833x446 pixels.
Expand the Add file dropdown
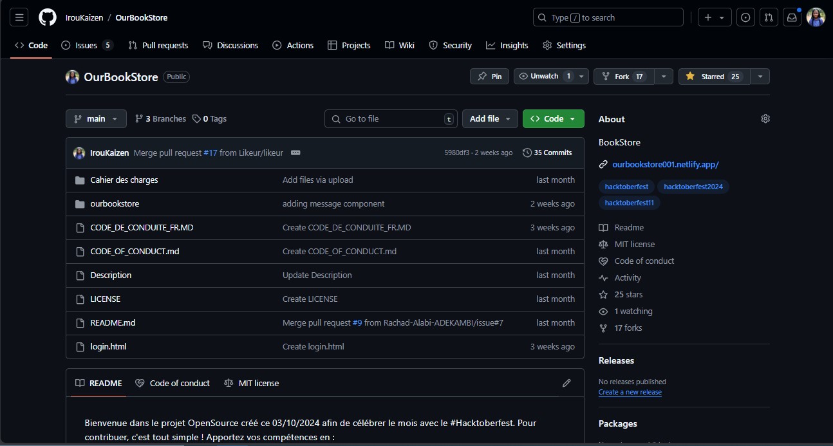[x=490, y=118]
